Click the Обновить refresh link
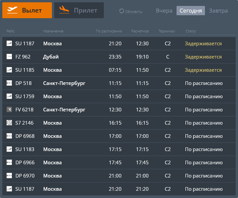 tap(134, 12)
